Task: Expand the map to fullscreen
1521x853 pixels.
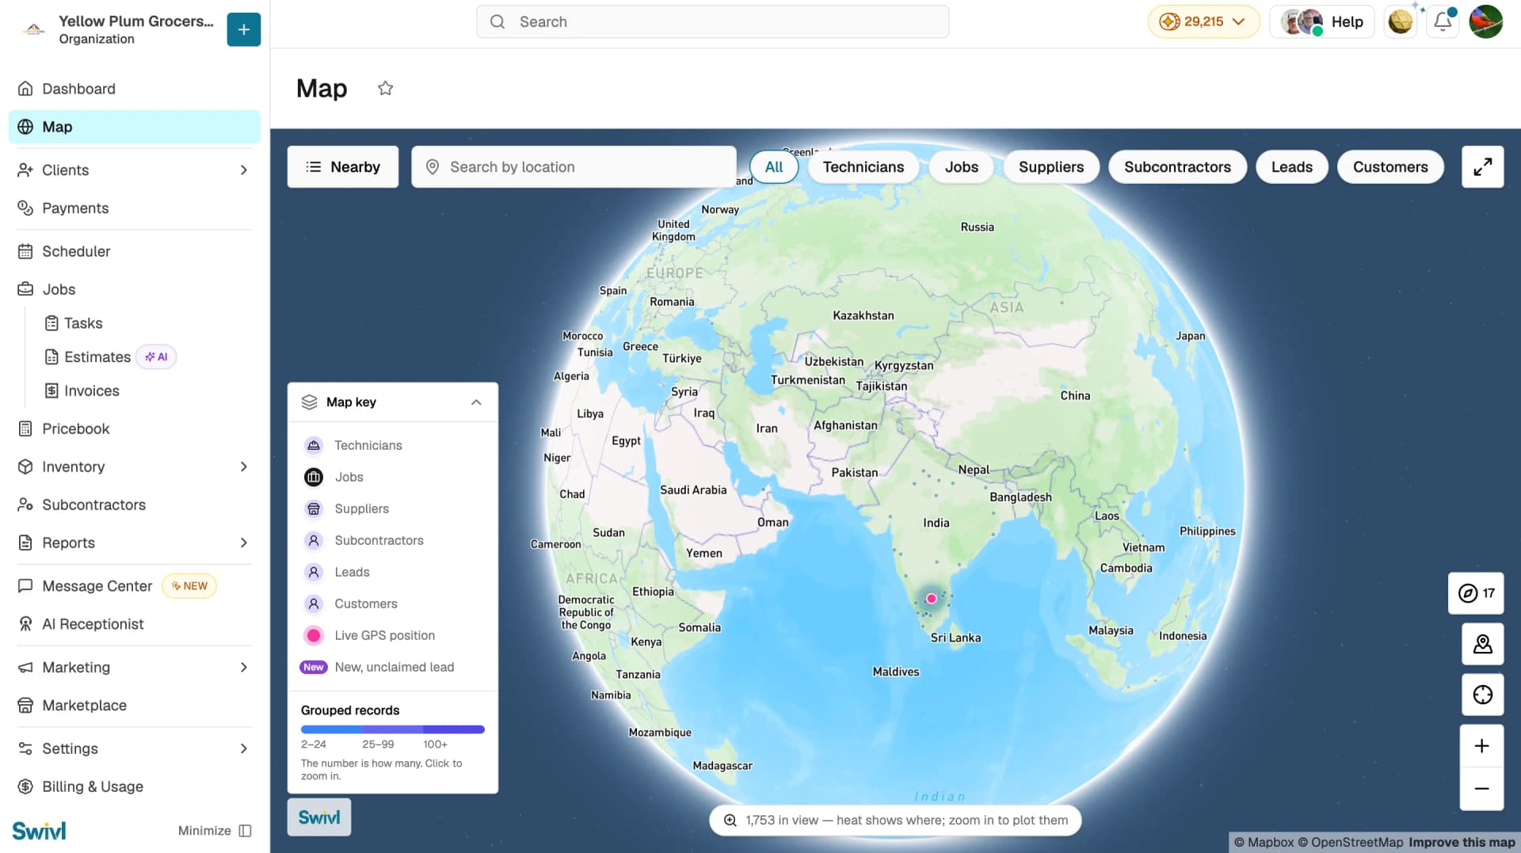Action: click(1482, 166)
